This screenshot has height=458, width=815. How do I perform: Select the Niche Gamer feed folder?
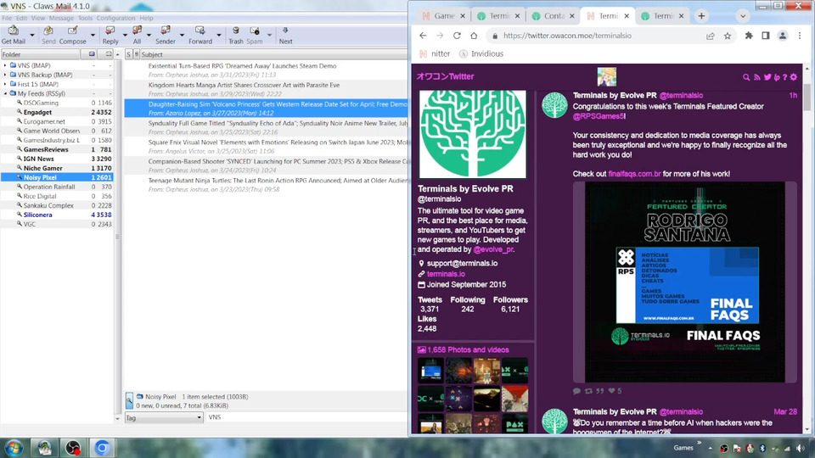tap(42, 168)
